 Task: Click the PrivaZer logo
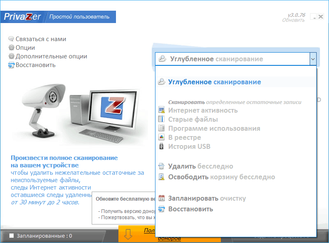22,16
